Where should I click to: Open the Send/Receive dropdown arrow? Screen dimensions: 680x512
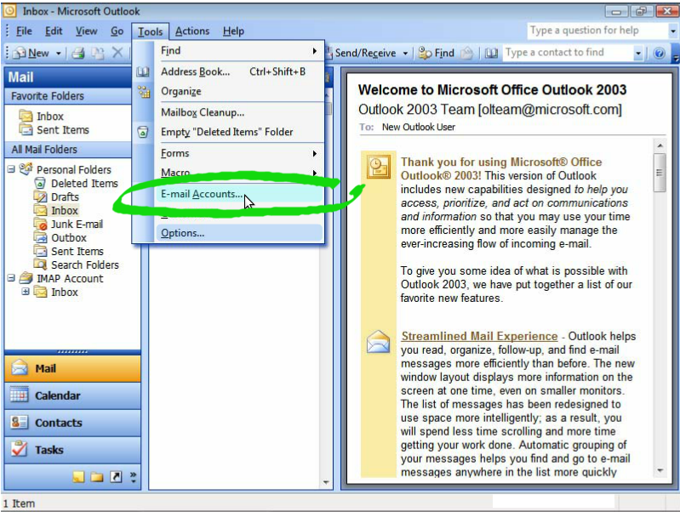(405, 54)
